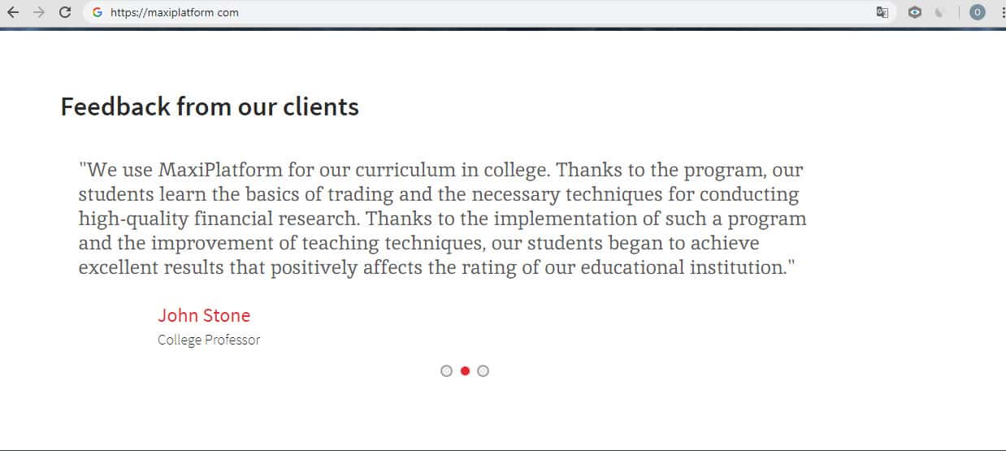
Task: Open the user profile avatar
Action: [977, 12]
